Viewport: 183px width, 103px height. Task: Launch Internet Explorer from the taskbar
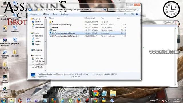tap(62, 100)
